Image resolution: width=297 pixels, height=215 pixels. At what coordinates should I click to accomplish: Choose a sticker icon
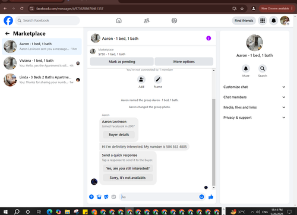(x=106, y=197)
